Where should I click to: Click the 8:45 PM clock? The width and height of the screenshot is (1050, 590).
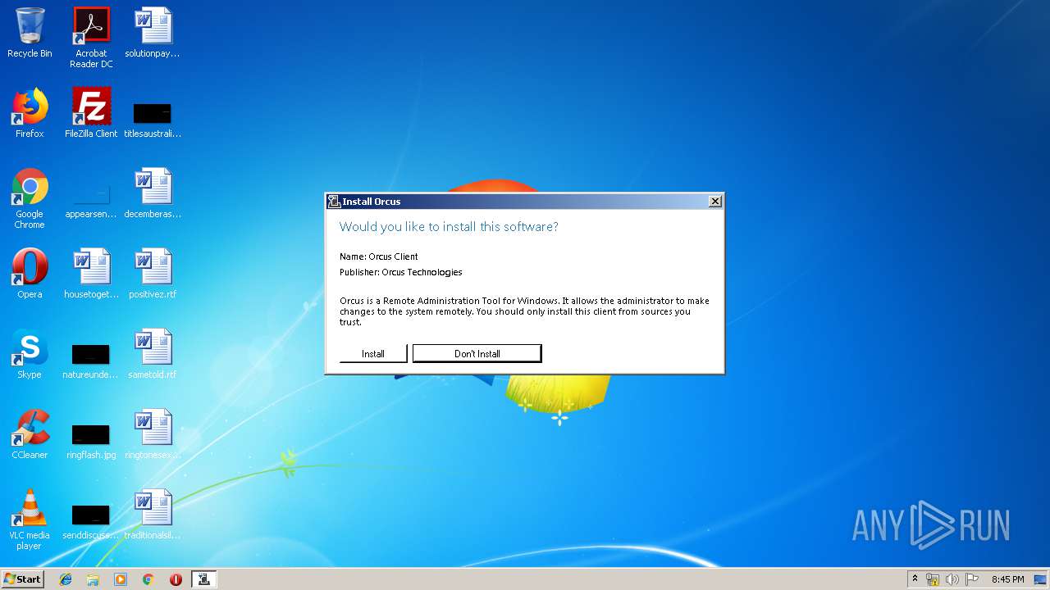1007,579
